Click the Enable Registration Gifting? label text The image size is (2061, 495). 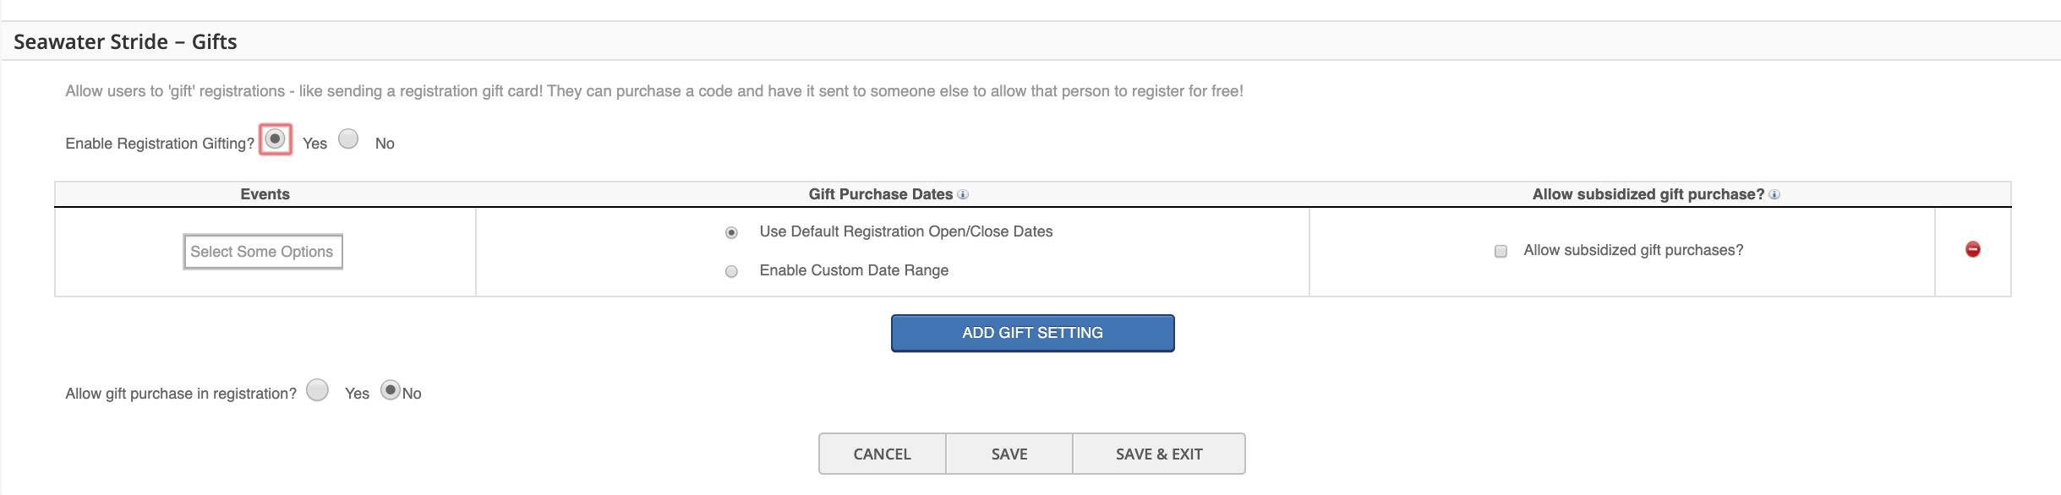160,144
